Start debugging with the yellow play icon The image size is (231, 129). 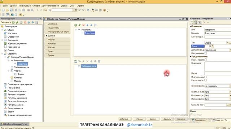pos(21,15)
